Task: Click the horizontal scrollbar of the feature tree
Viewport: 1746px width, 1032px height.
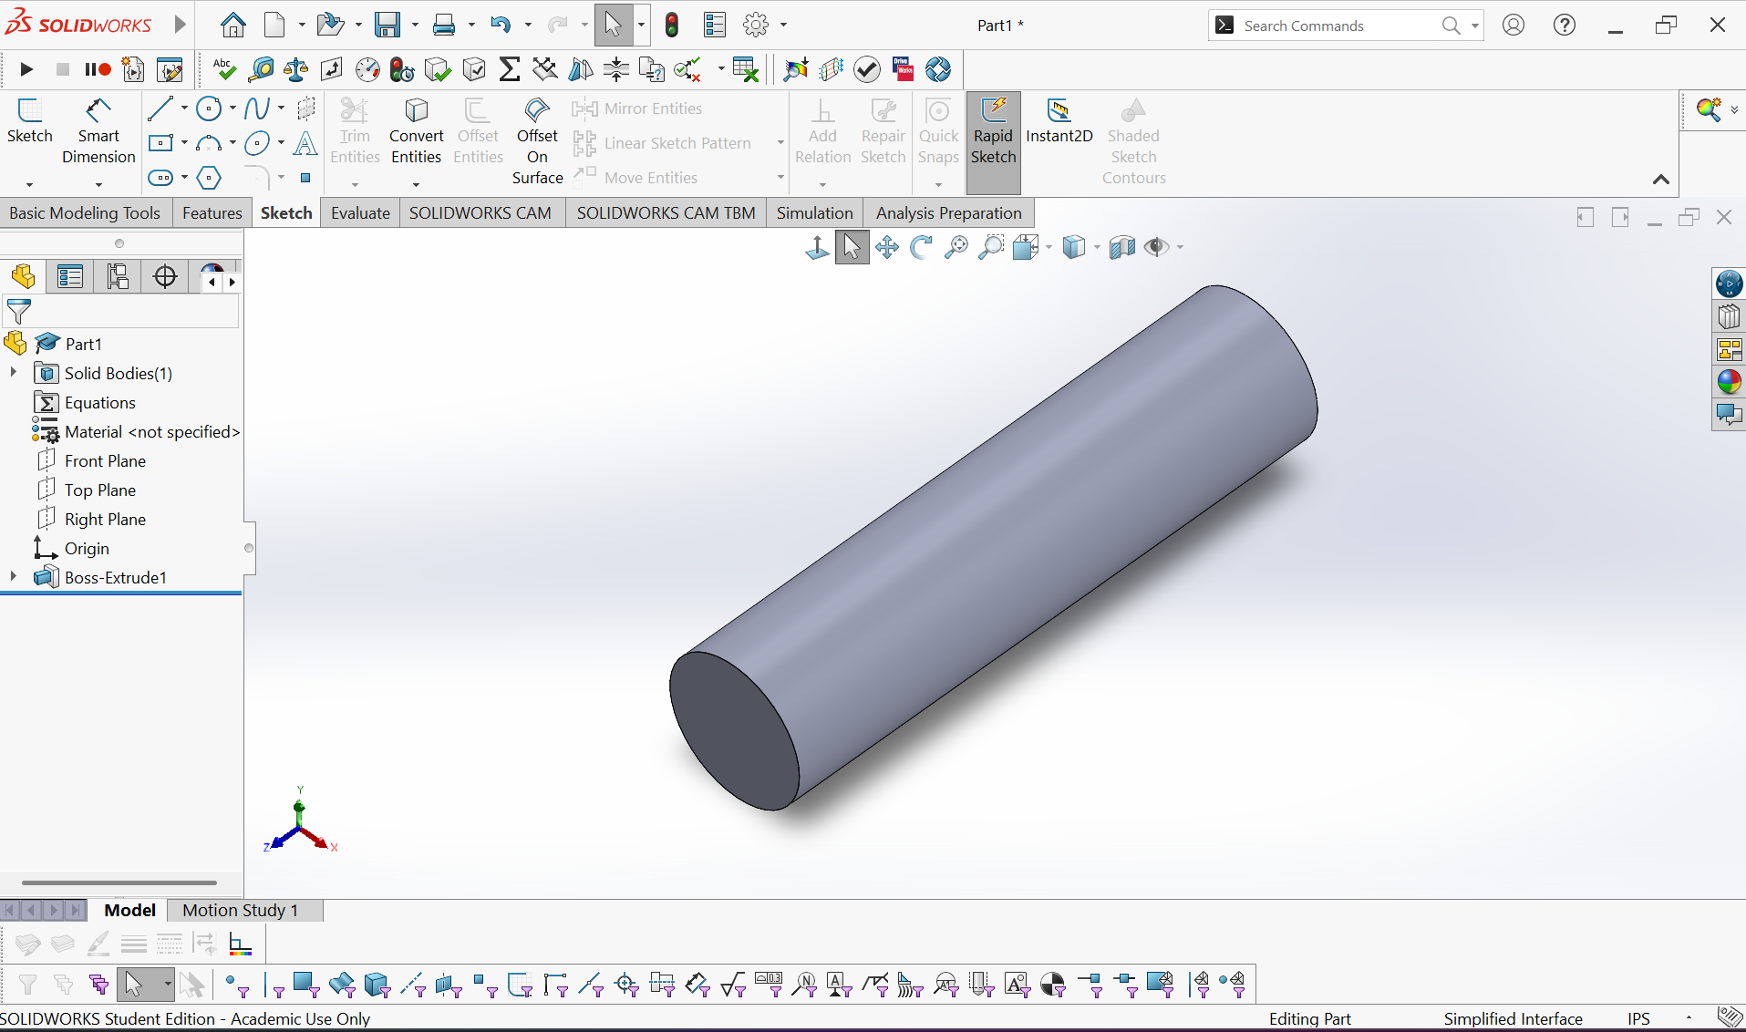Action: coord(119,882)
